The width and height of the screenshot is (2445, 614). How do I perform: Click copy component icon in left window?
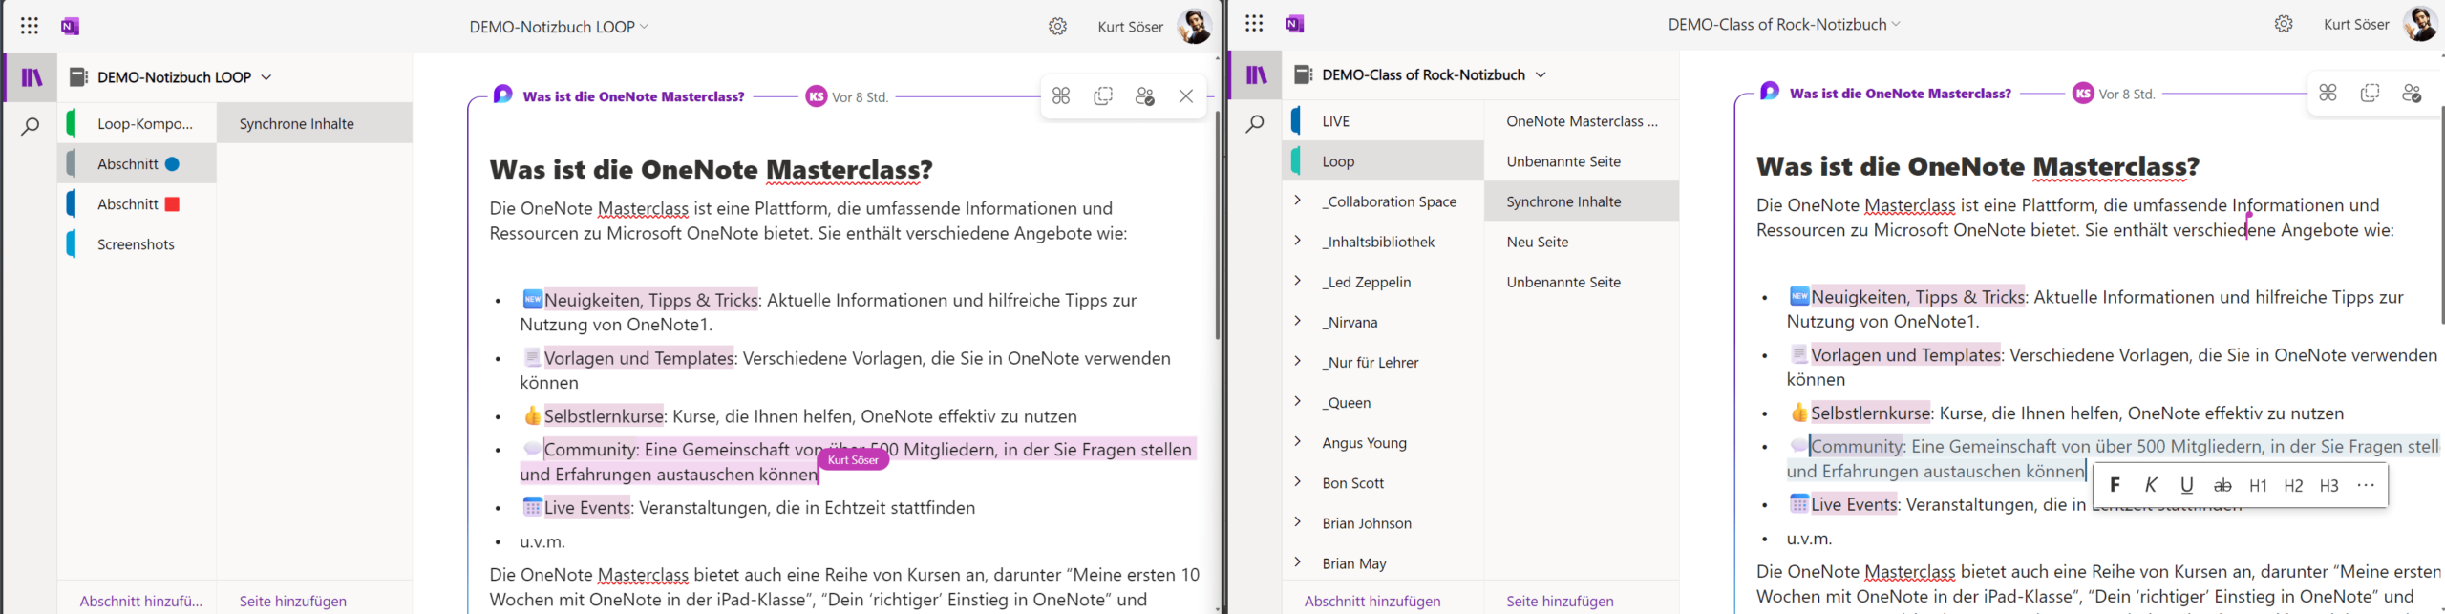1103,95
